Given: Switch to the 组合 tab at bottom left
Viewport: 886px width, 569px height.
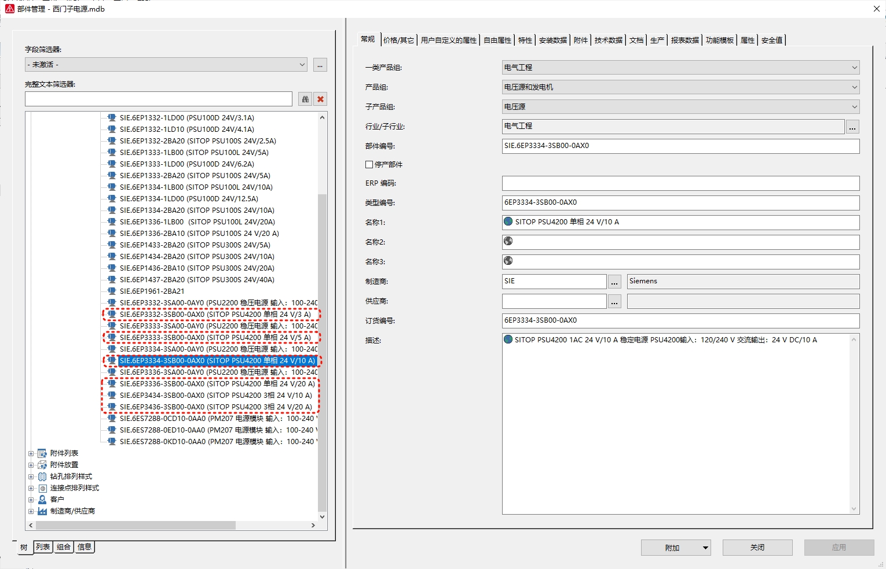Looking at the screenshot, I should tap(64, 547).
